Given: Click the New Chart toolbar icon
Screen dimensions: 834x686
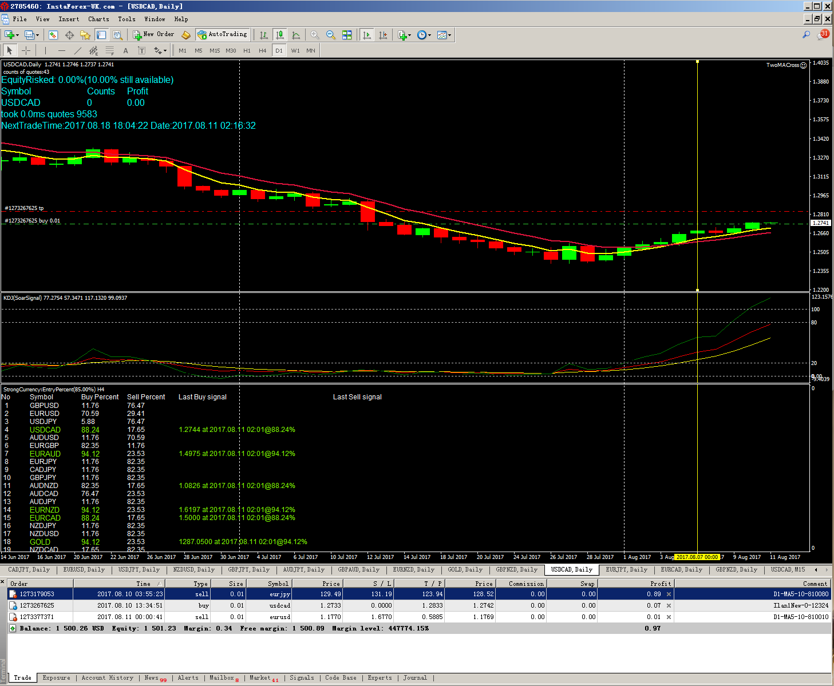Looking at the screenshot, I should tap(9, 35).
